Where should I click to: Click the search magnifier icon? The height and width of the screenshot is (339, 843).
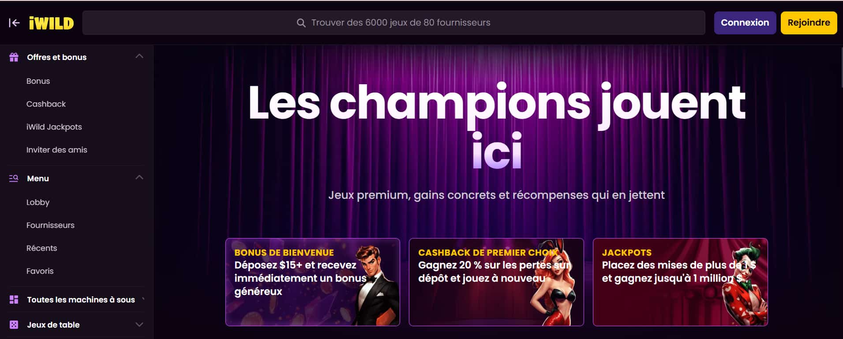301,23
